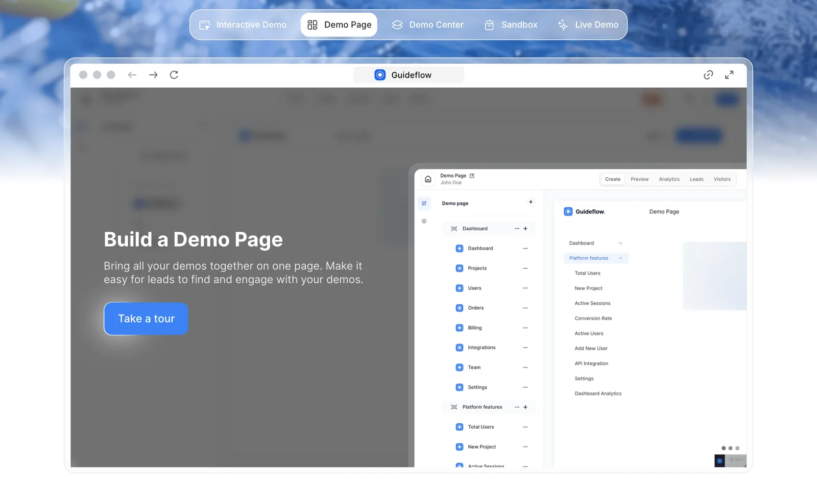This screenshot has width=817, height=490.
Task: Click the edit pencil icon in the sidebar
Action: (x=424, y=203)
